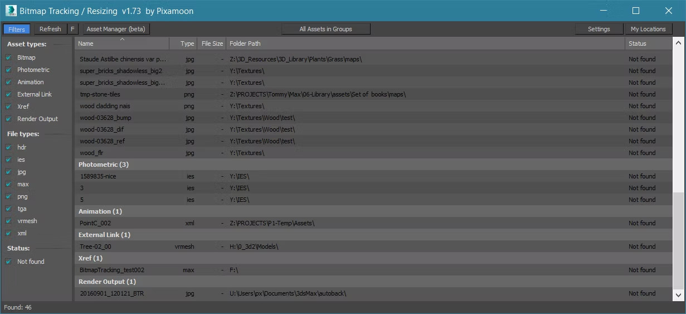Toggle the Filters panel button
Screen dimensions: 686x314
tap(17, 29)
